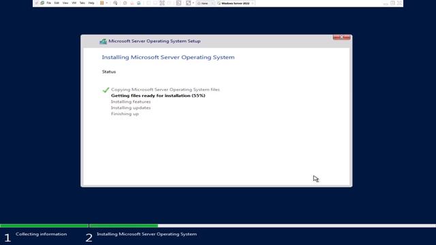Image resolution: width=436 pixels, height=245 pixels.
Task: Select the 'Finishing up' step
Action: pos(125,114)
